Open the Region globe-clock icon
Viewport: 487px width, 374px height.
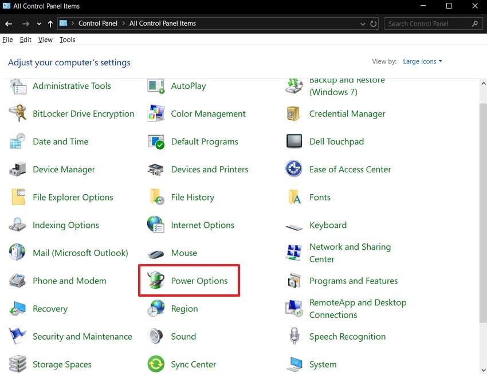pos(156,308)
